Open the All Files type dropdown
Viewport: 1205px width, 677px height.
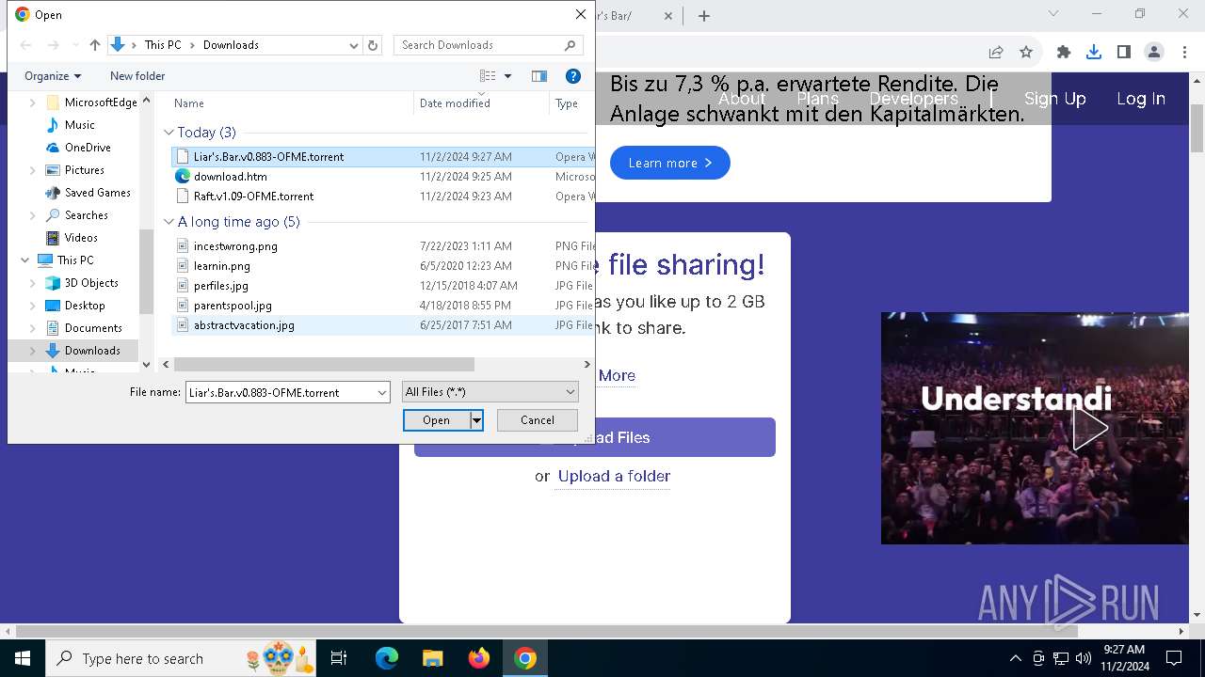(490, 392)
